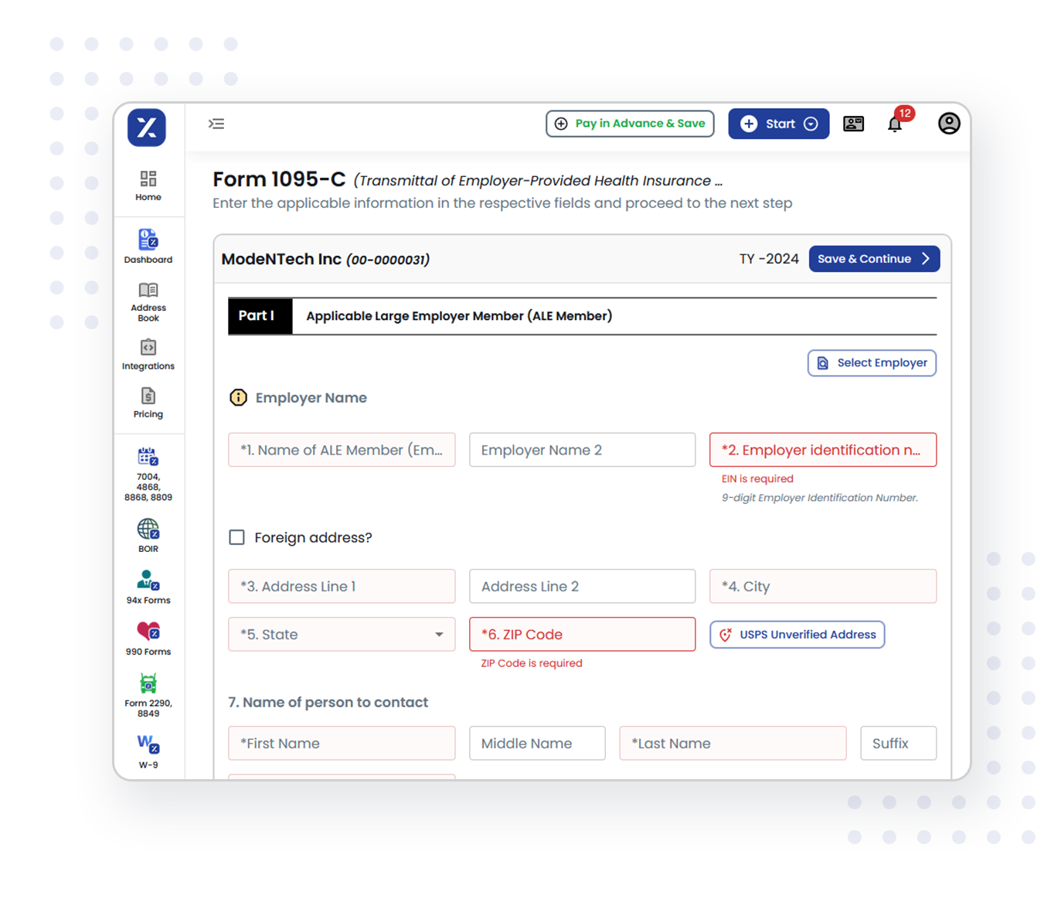Open the Home section in the sidebar
1061x916 pixels.
coord(148,186)
